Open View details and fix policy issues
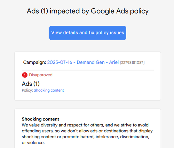The width and height of the screenshot is (174, 148). click(x=88, y=33)
